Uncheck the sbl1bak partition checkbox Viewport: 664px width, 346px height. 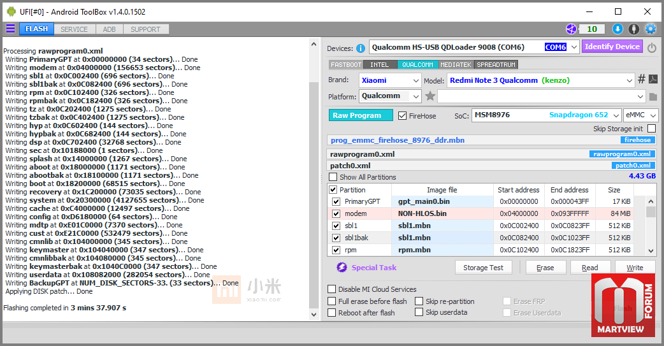[336, 238]
